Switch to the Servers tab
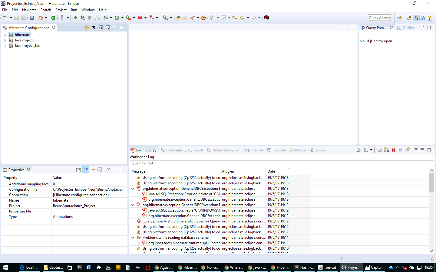Screen dimensions: 436x272 317,150
